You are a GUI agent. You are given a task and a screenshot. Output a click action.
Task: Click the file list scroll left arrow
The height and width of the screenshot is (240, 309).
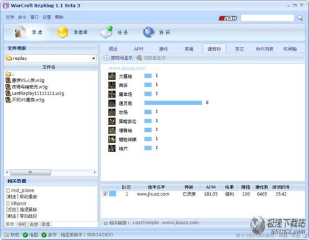pyautogui.click(x=7, y=172)
